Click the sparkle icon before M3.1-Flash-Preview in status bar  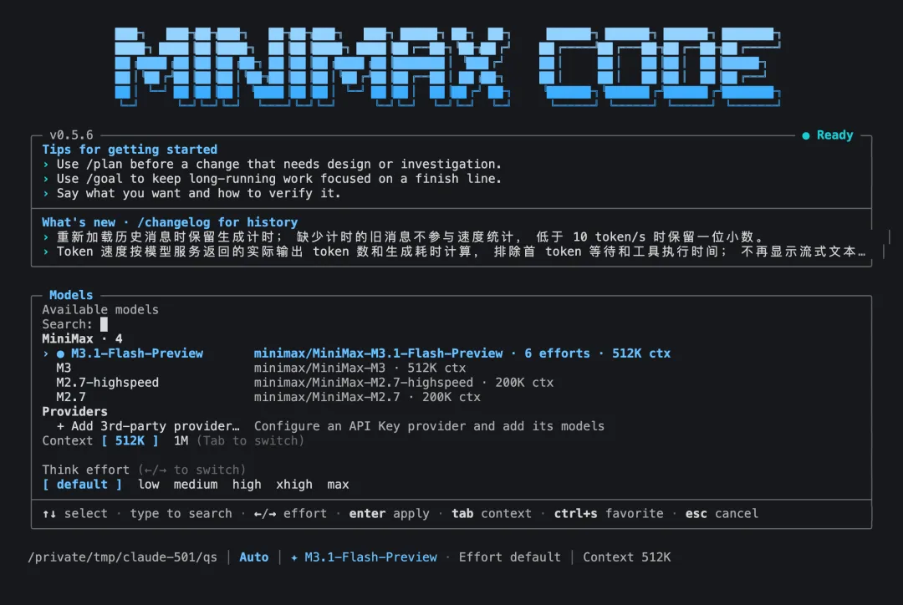pyautogui.click(x=294, y=558)
